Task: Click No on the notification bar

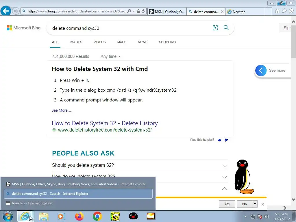Action: (245, 204)
